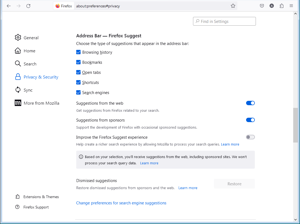
Task: Click the Firefox Support question mark icon
Action: coord(17,207)
